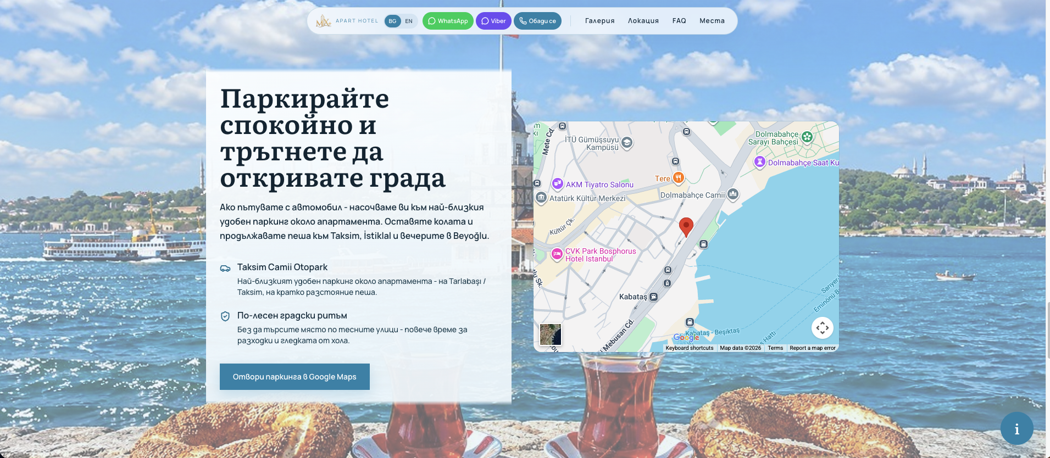
Task: Select İTÜ Gümüşsuyu Kampüsü marker
Action: coord(627,143)
